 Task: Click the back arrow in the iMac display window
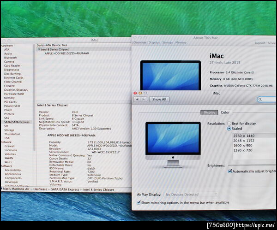coord(137,99)
